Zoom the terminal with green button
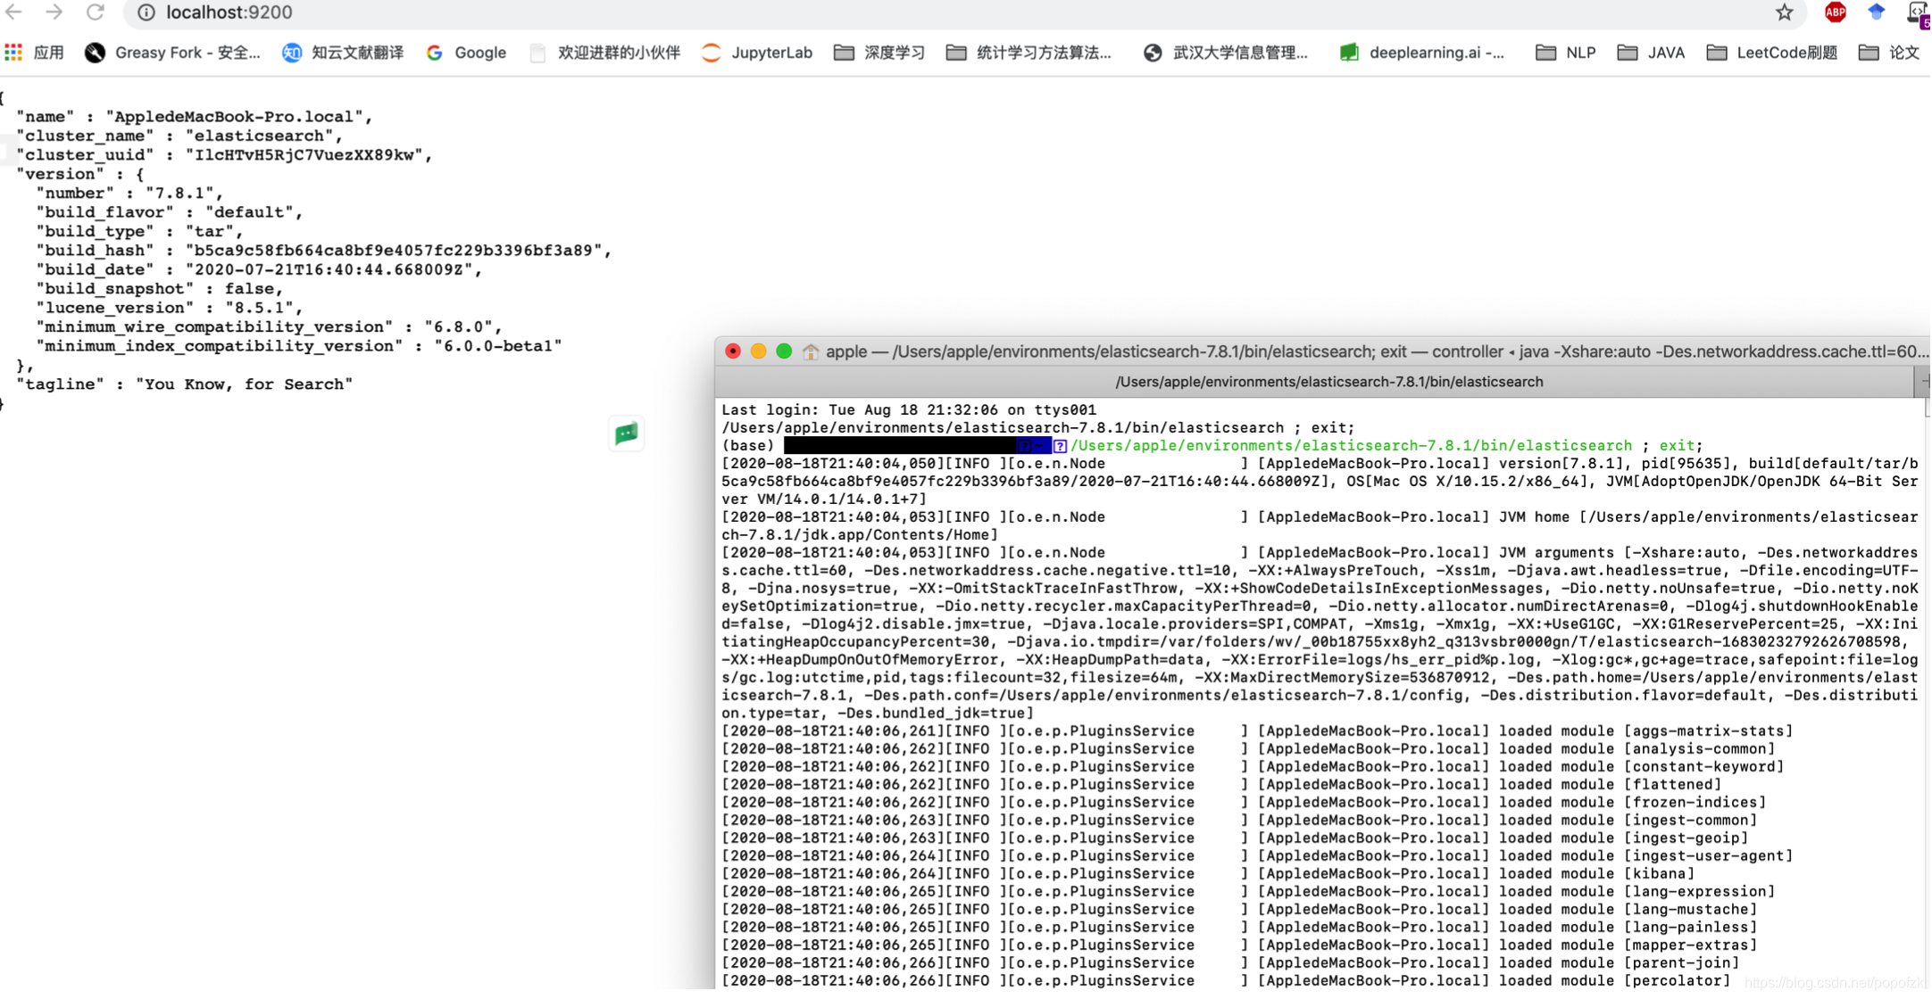 click(784, 351)
